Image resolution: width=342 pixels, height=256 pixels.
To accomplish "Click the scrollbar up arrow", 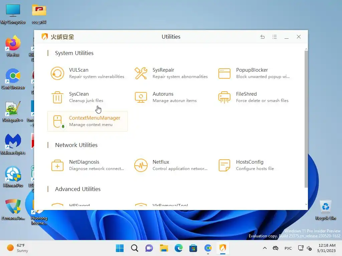I will coord(306,49).
